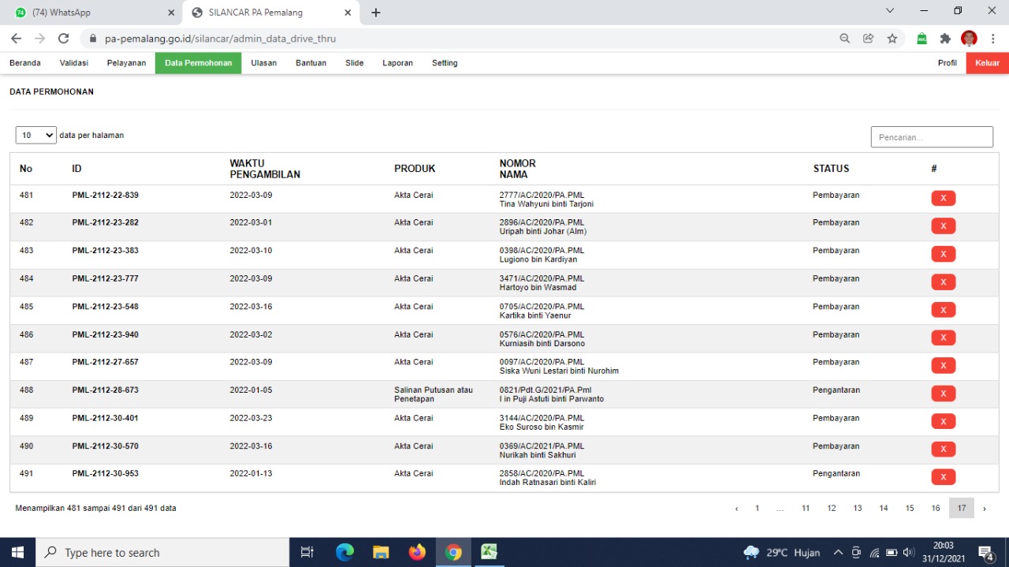
Task: Open the Chrome extensions puzzle icon
Action: [x=945, y=38]
